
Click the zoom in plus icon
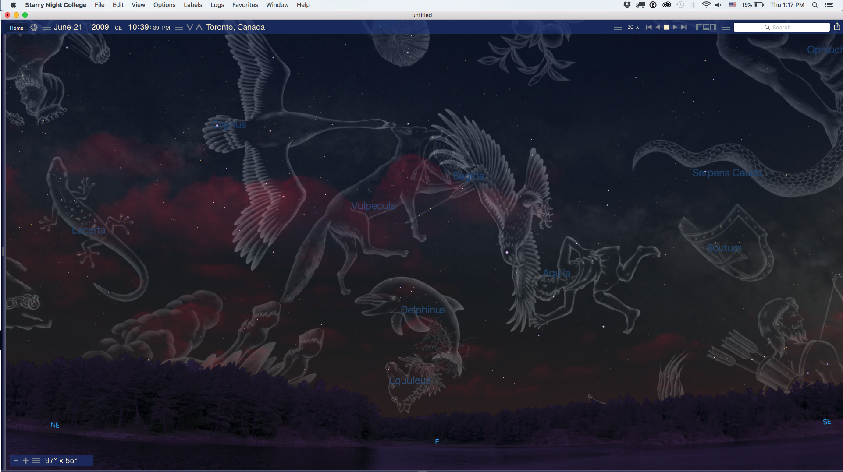point(25,461)
